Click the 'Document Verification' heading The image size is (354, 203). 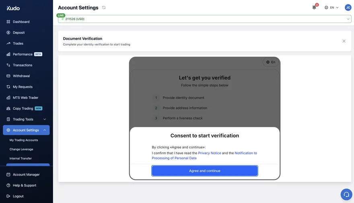(x=82, y=39)
